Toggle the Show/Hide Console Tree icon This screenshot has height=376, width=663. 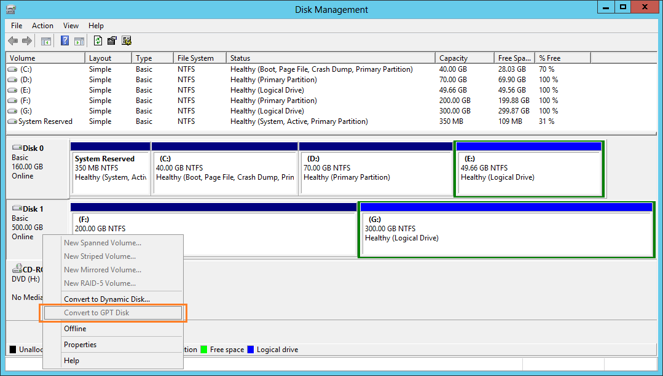pos(45,41)
